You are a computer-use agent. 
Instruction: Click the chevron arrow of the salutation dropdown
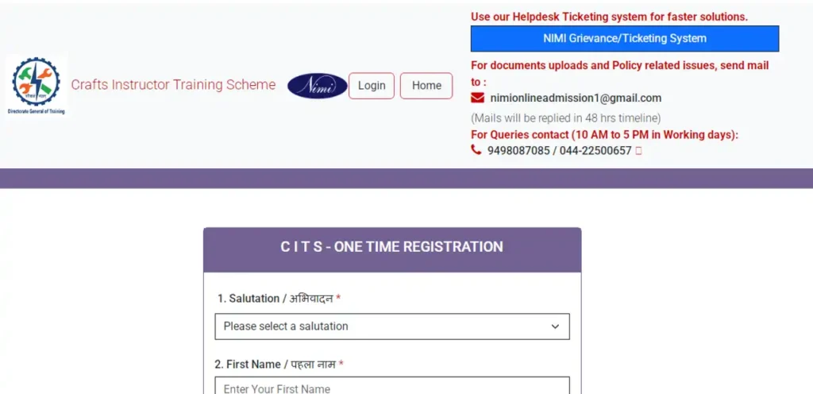(x=555, y=326)
